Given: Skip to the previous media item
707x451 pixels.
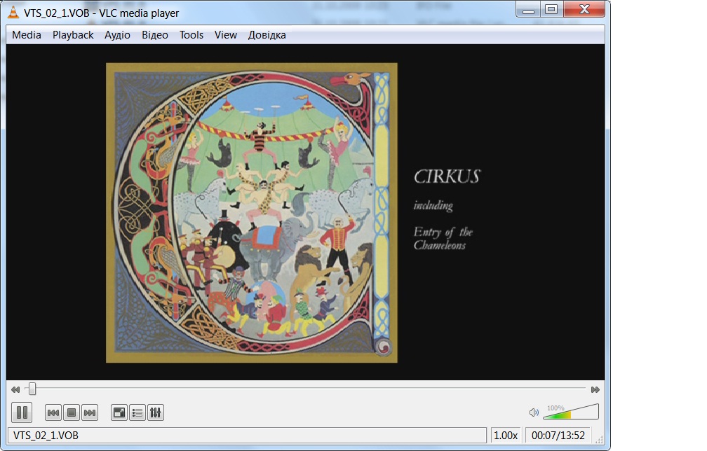Looking at the screenshot, I should click(x=54, y=412).
